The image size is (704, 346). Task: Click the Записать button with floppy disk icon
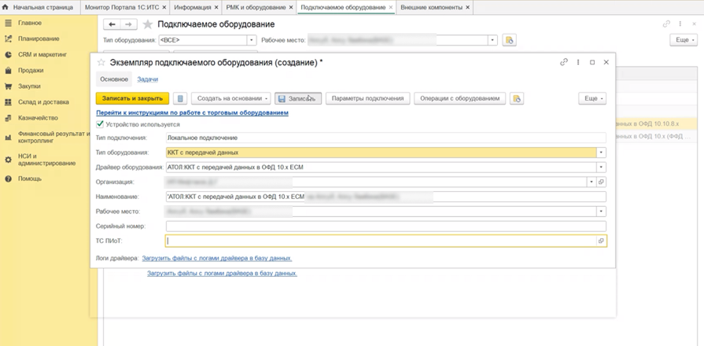[x=298, y=98]
